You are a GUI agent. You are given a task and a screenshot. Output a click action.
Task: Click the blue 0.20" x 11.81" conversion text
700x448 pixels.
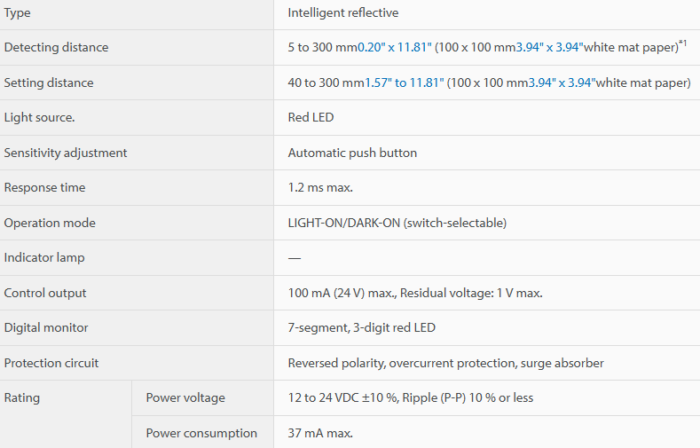(395, 47)
